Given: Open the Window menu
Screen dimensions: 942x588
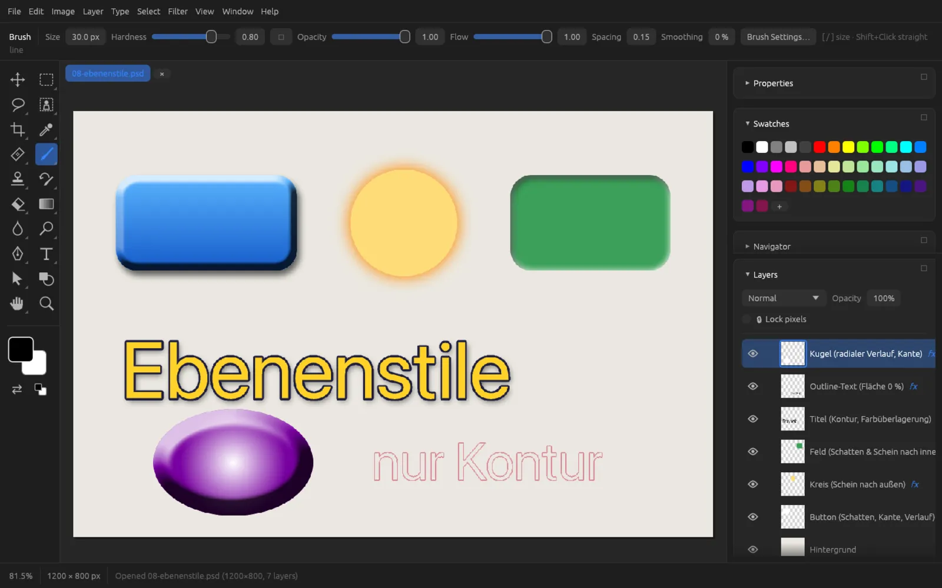Looking at the screenshot, I should point(237,11).
